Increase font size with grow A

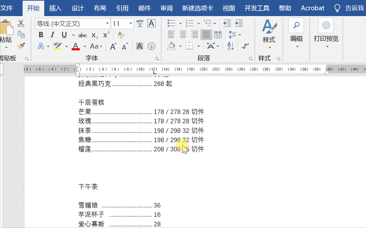[113, 47]
